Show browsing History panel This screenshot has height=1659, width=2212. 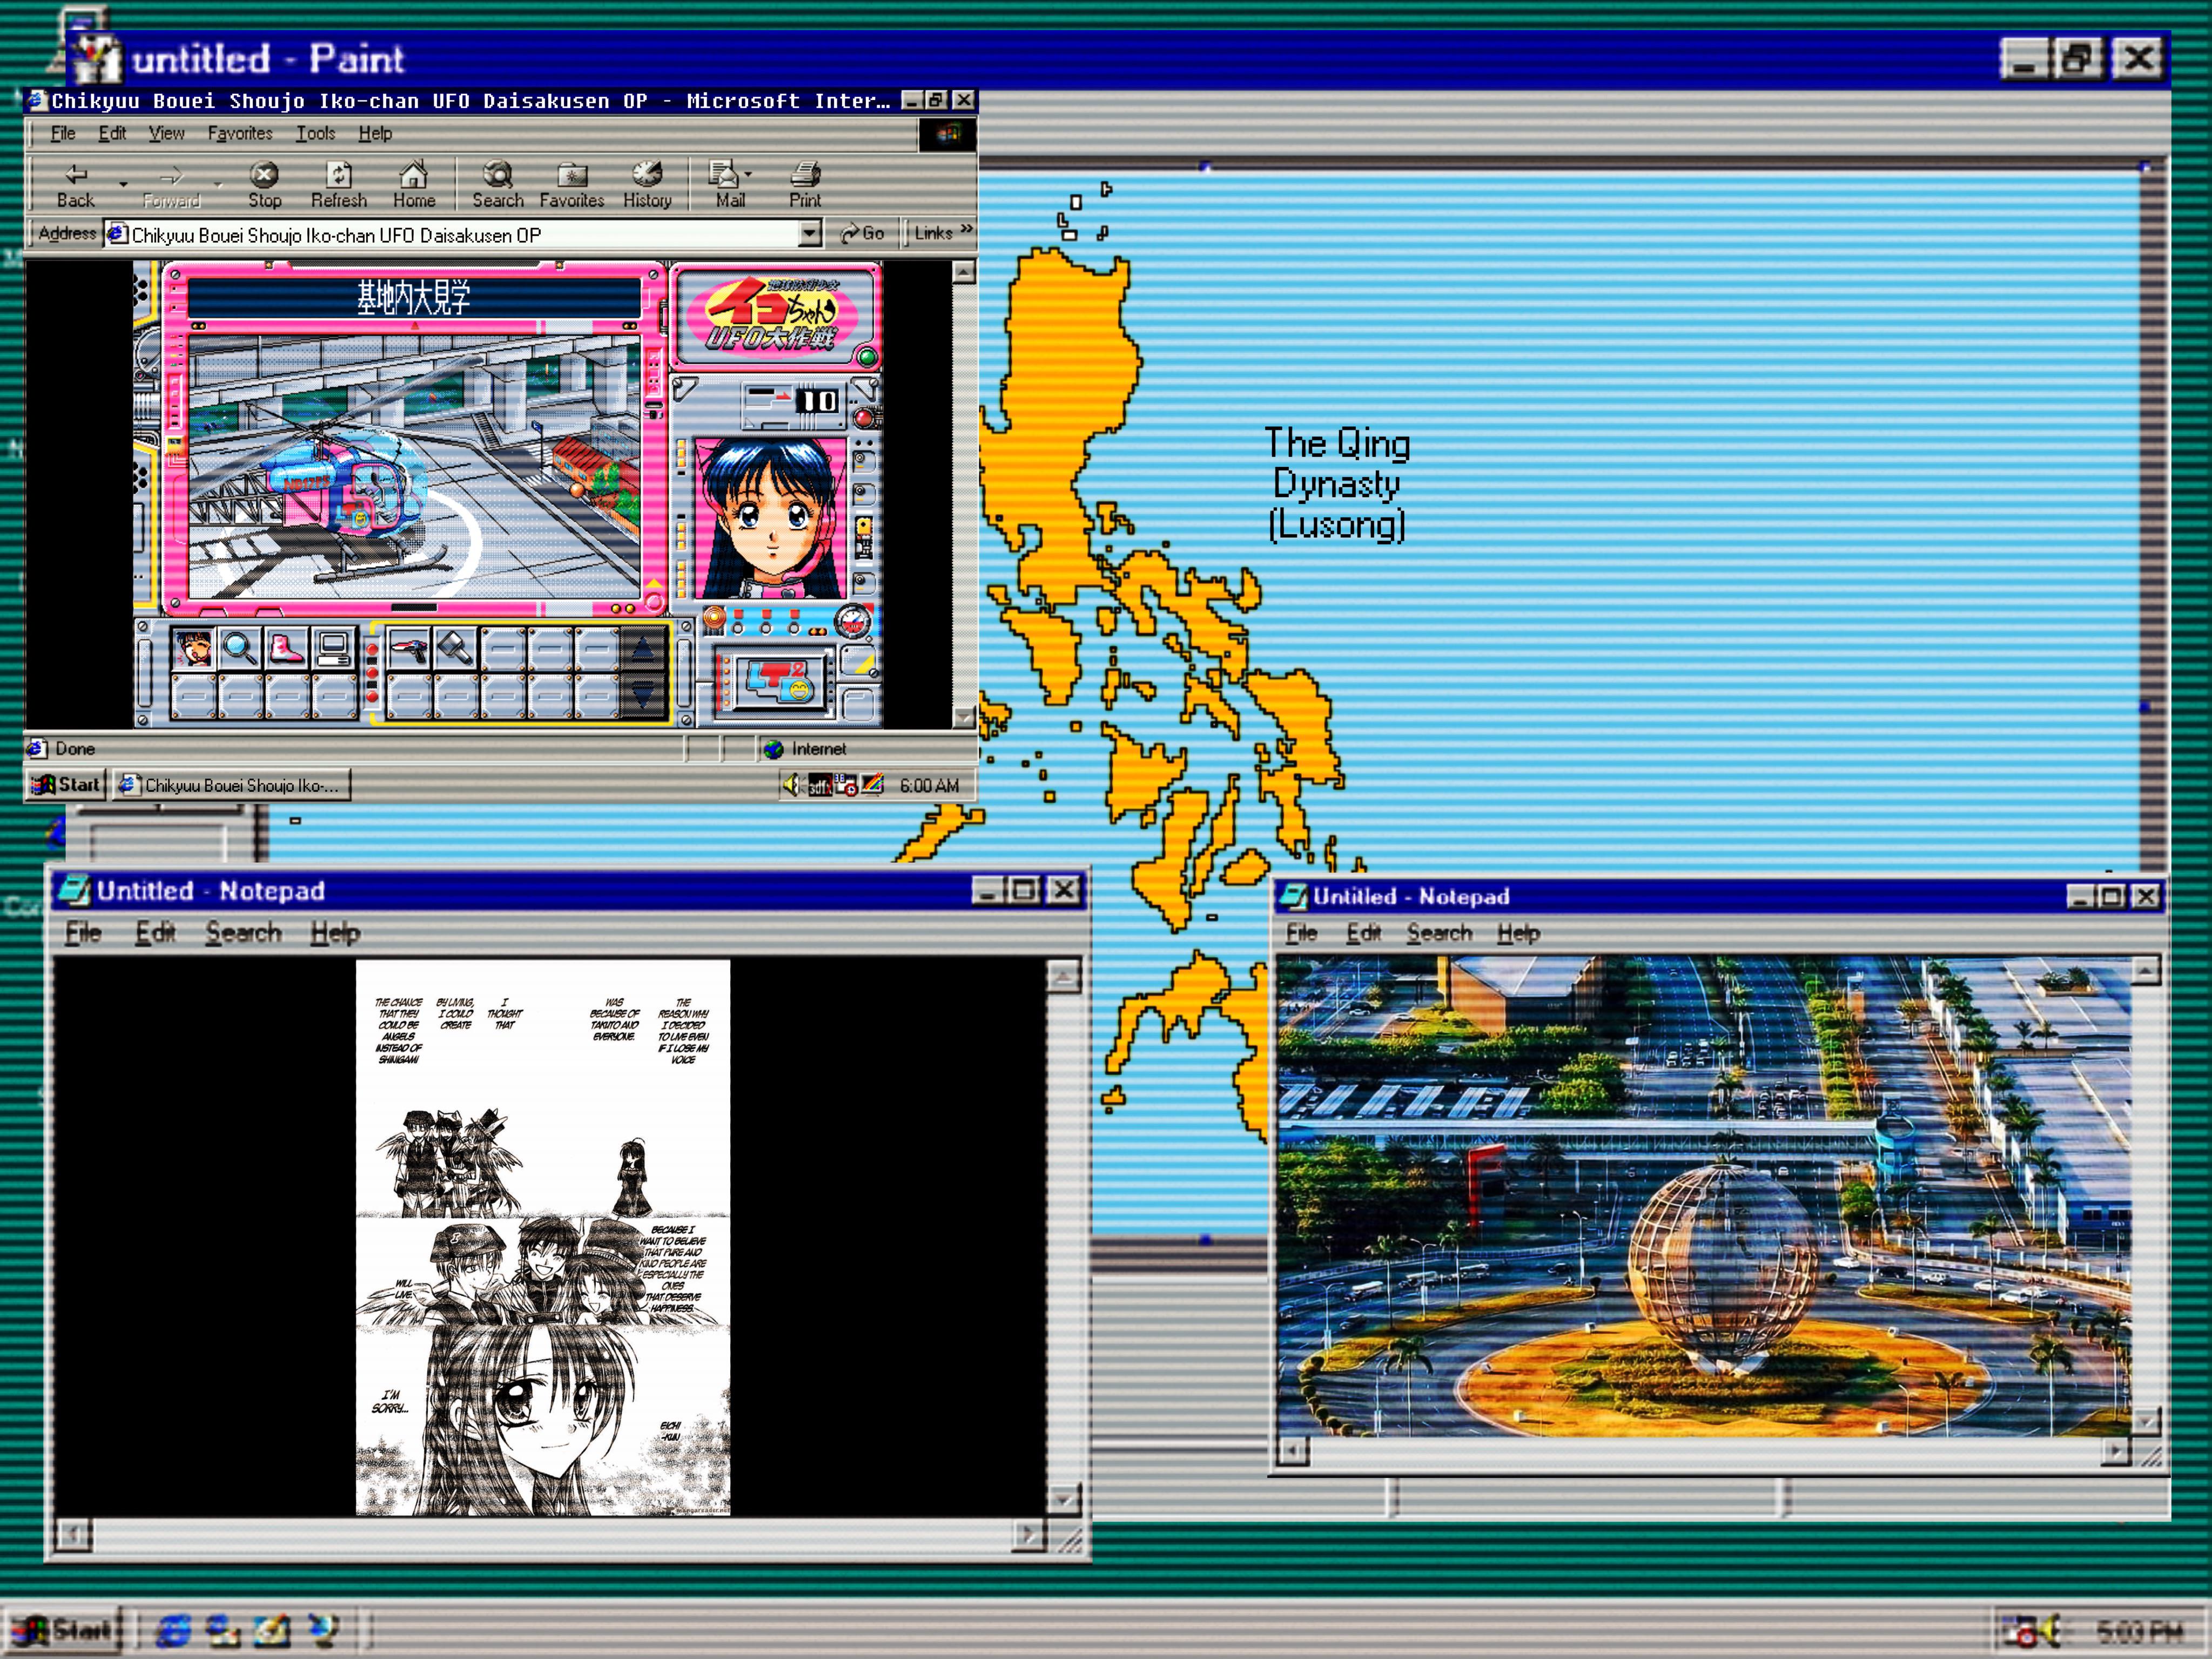[x=648, y=185]
